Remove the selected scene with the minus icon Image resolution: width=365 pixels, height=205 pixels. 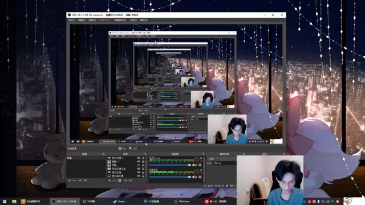pyautogui.click(x=74, y=181)
